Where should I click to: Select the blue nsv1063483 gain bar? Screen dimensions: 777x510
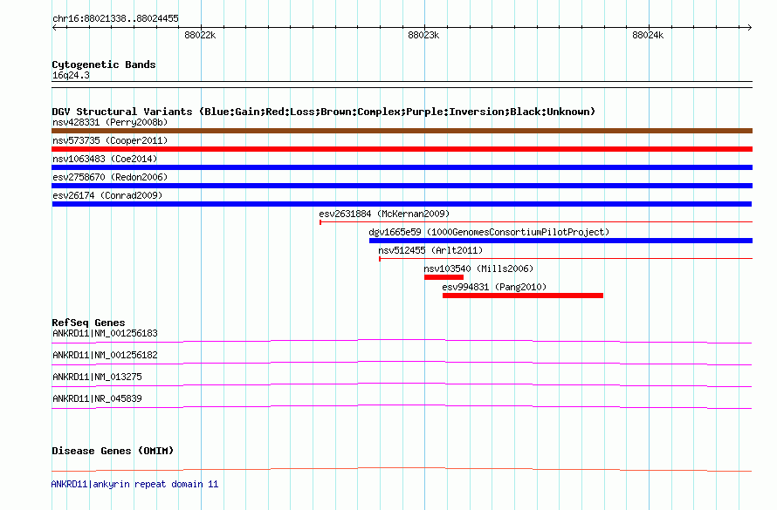(402, 167)
